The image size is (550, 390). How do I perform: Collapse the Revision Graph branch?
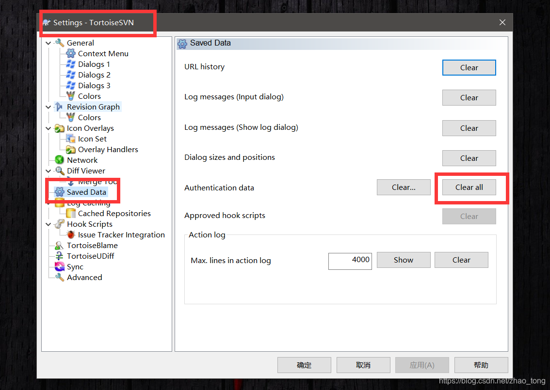click(48, 107)
